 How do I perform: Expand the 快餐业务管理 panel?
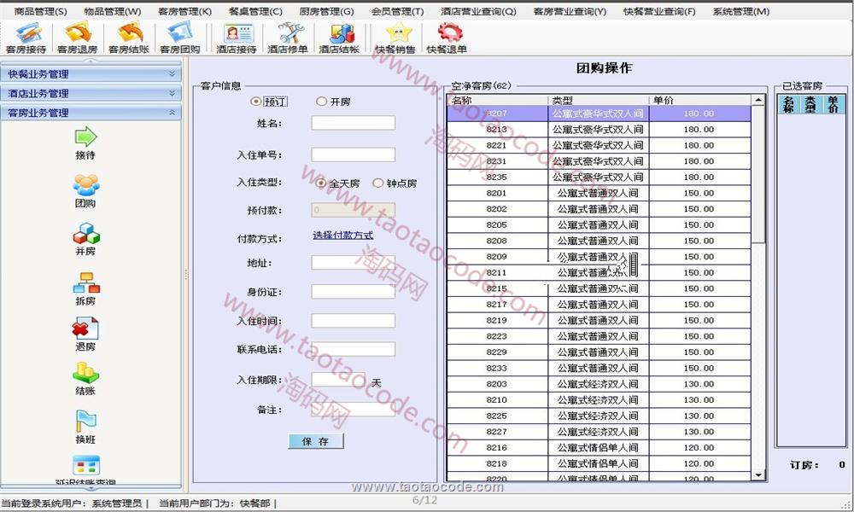click(92, 74)
